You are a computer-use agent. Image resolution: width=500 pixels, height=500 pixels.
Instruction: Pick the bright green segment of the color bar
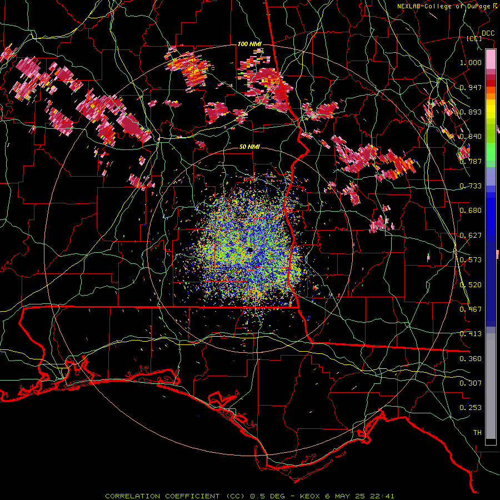491,152
